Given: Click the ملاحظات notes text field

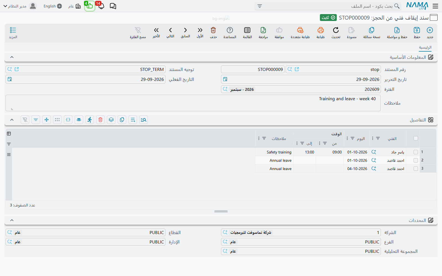Looking at the screenshot, I should pyautogui.click(x=193, y=103).
